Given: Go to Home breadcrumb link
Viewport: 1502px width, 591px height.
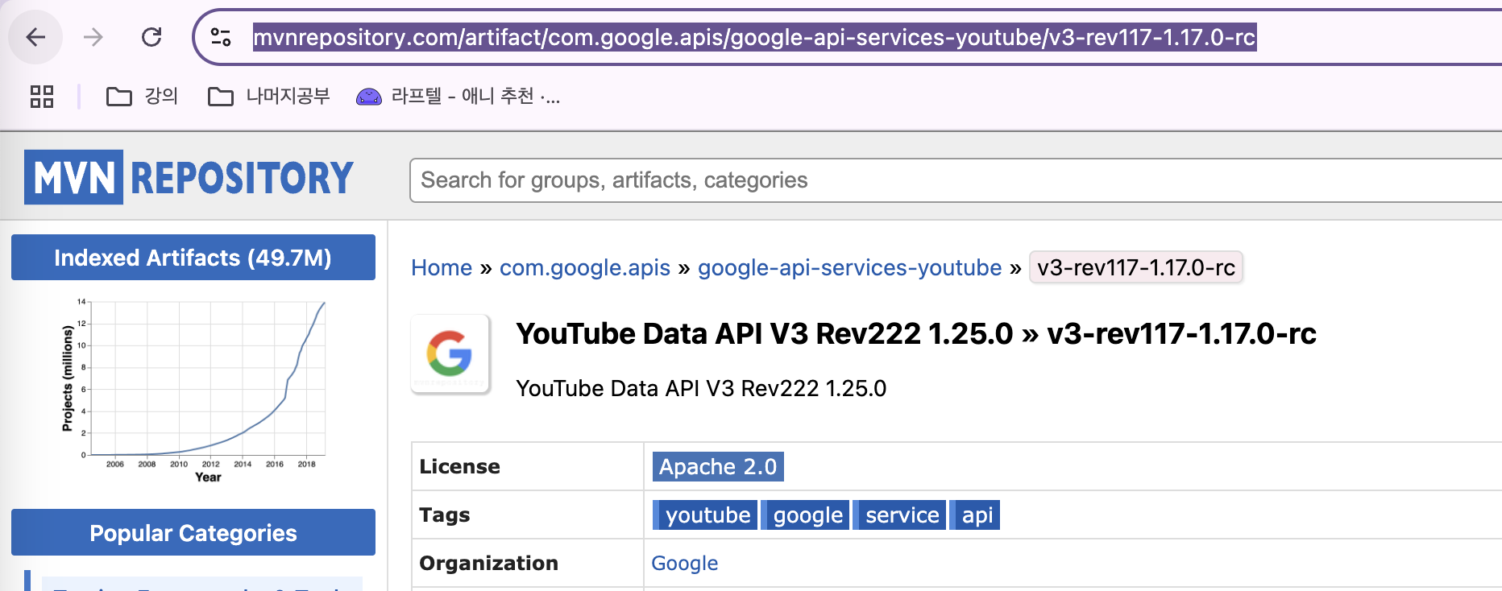Looking at the screenshot, I should [442, 267].
